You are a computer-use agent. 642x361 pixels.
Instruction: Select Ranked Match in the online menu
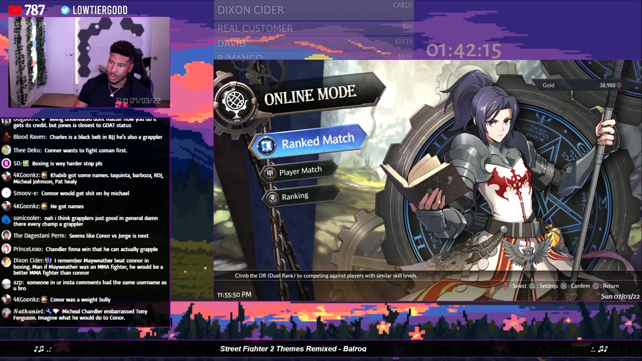(307, 142)
